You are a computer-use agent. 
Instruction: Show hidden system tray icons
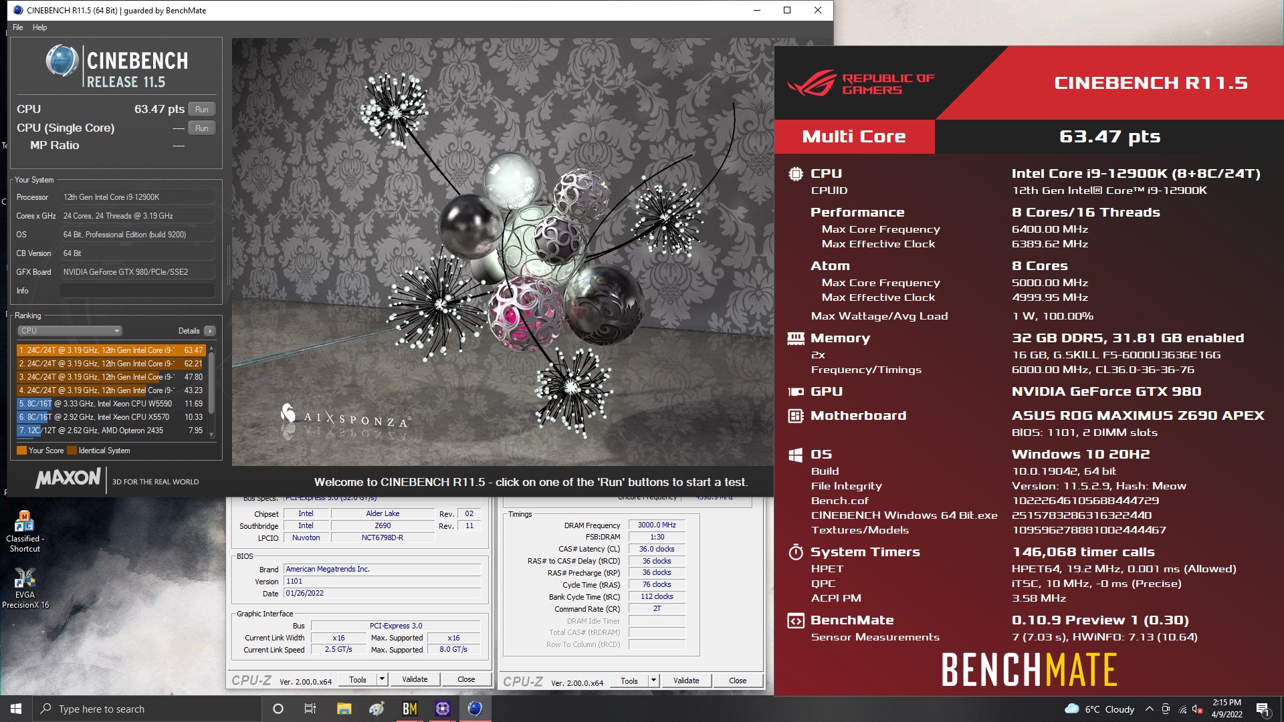coord(1149,709)
